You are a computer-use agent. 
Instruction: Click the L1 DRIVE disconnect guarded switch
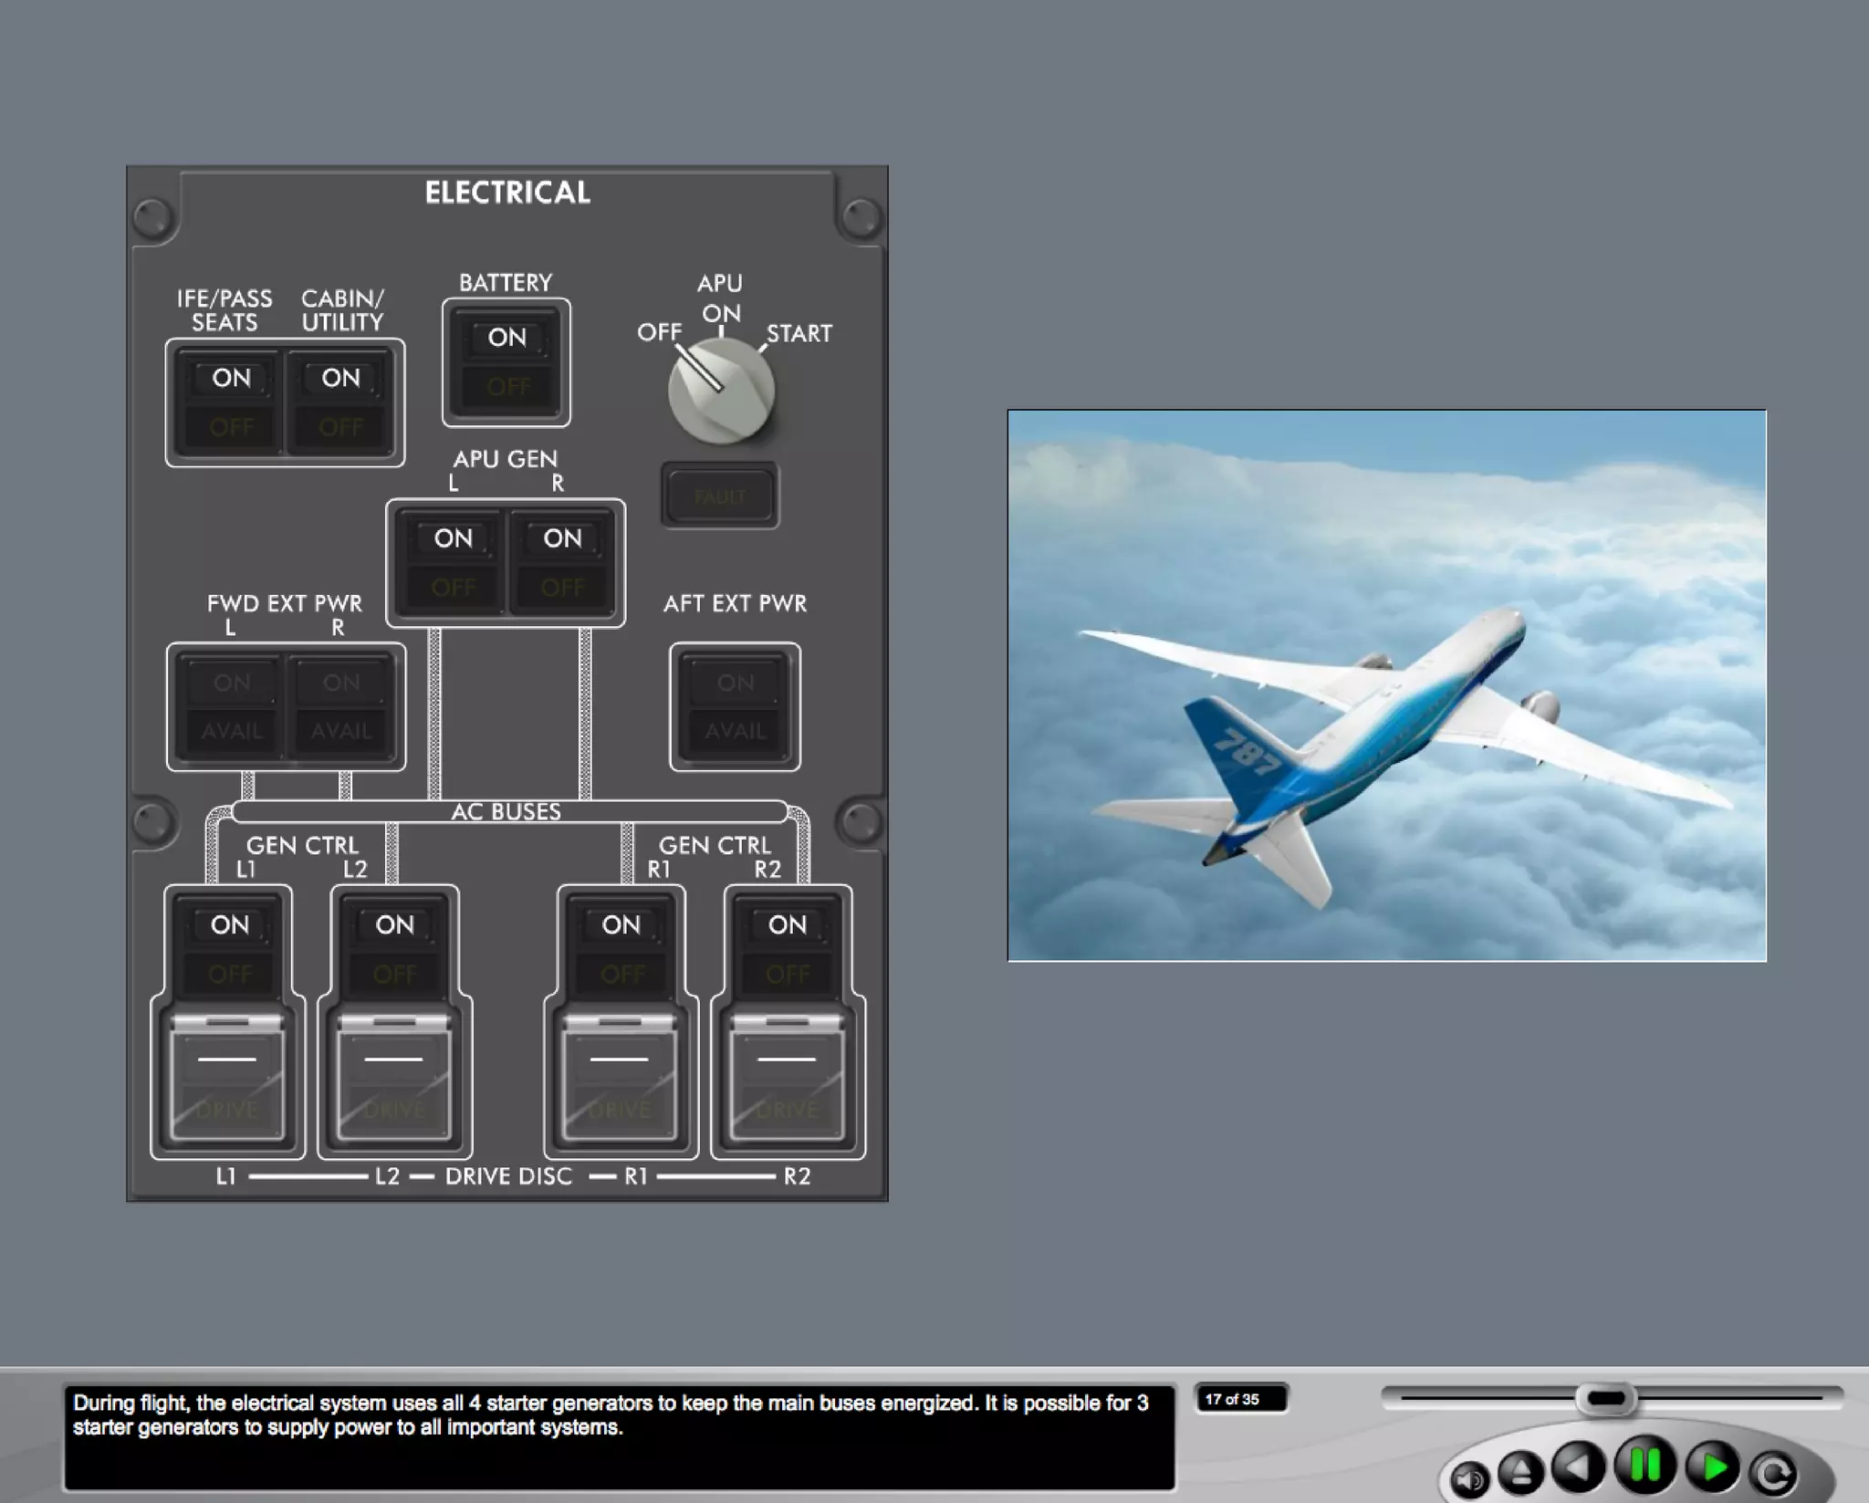pyautogui.click(x=227, y=1080)
